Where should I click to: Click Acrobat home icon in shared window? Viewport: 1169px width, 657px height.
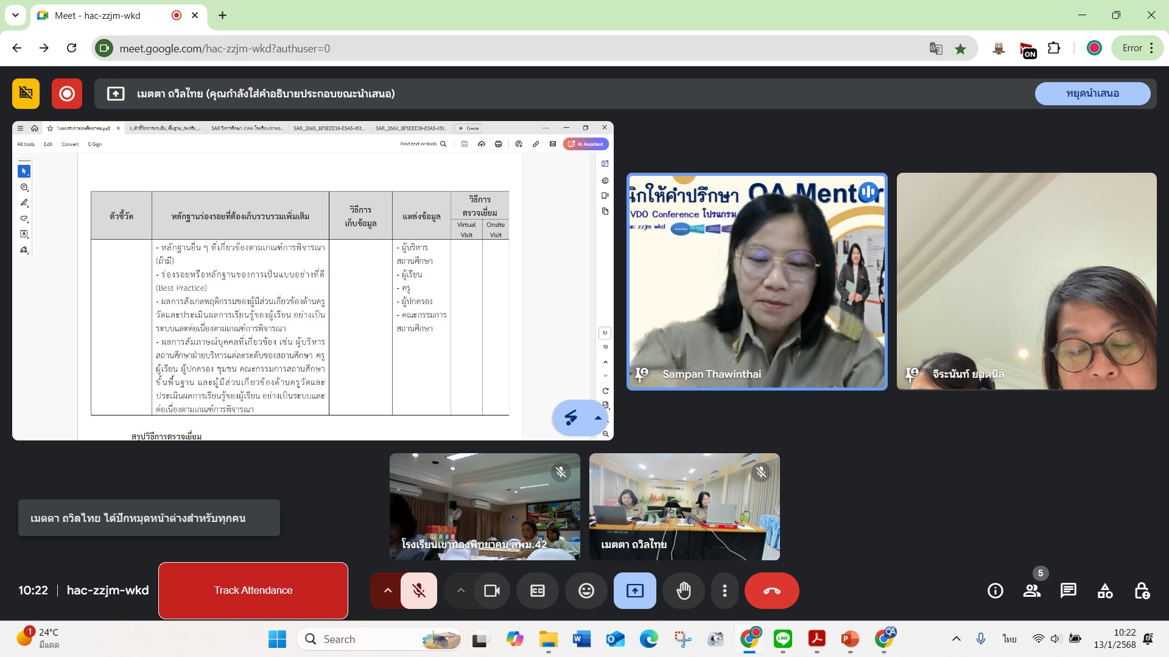[35, 128]
